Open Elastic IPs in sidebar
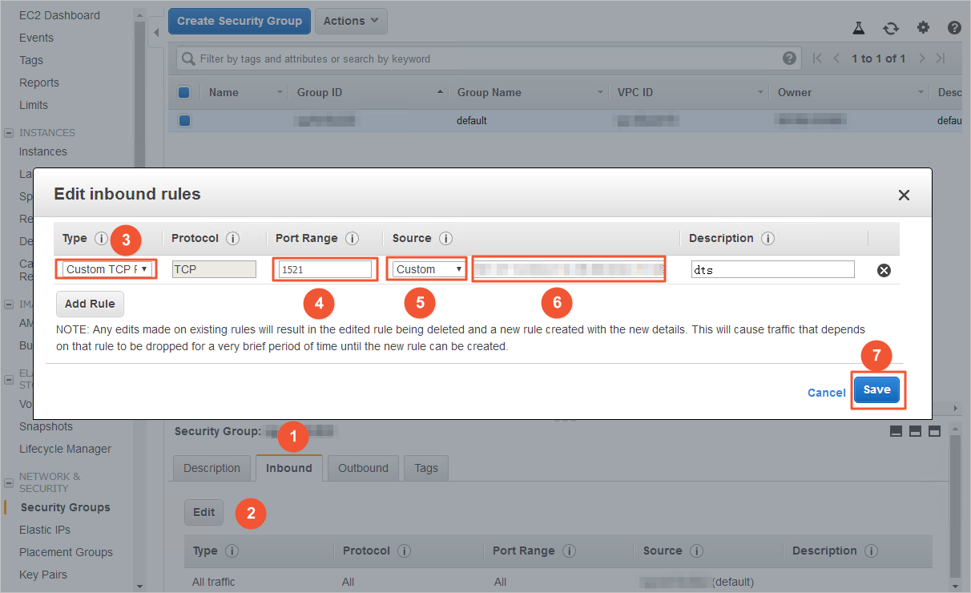The height and width of the screenshot is (593, 971). pos(45,530)
